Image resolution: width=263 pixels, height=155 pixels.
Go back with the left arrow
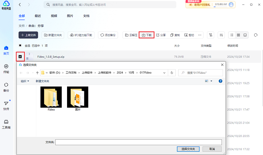[20, 5]
